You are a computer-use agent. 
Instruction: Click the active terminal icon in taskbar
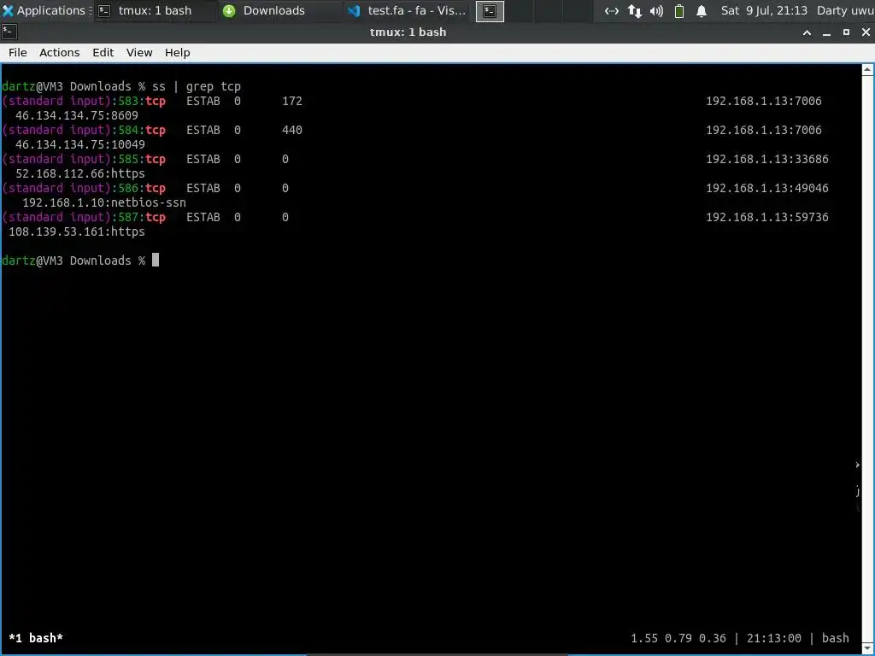tap(490, 11)
